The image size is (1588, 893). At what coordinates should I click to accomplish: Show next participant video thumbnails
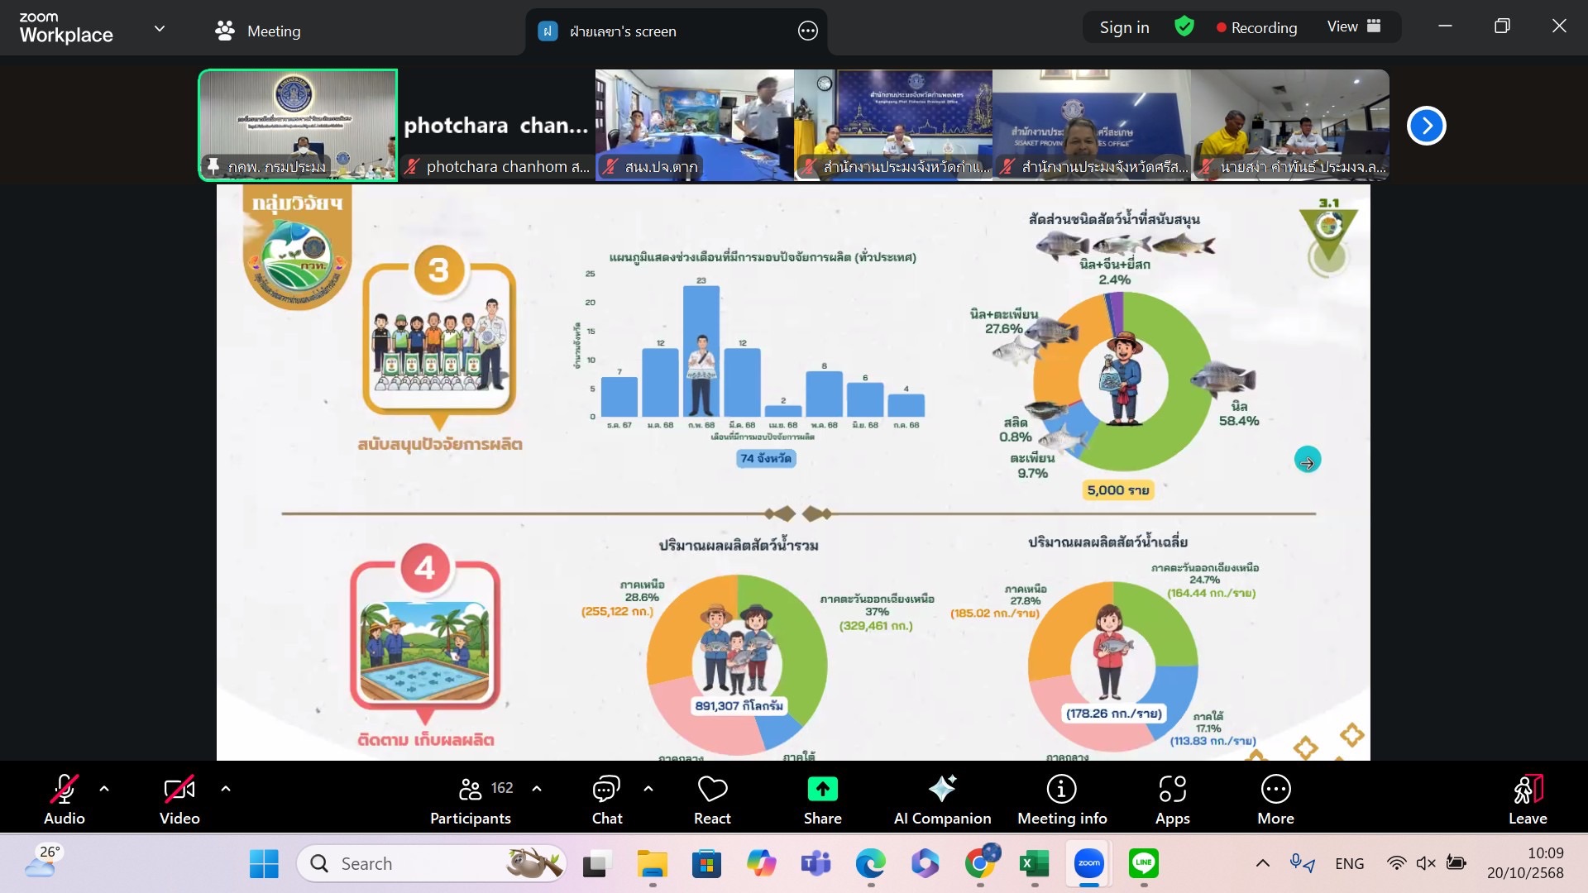tap(1426, 126)
